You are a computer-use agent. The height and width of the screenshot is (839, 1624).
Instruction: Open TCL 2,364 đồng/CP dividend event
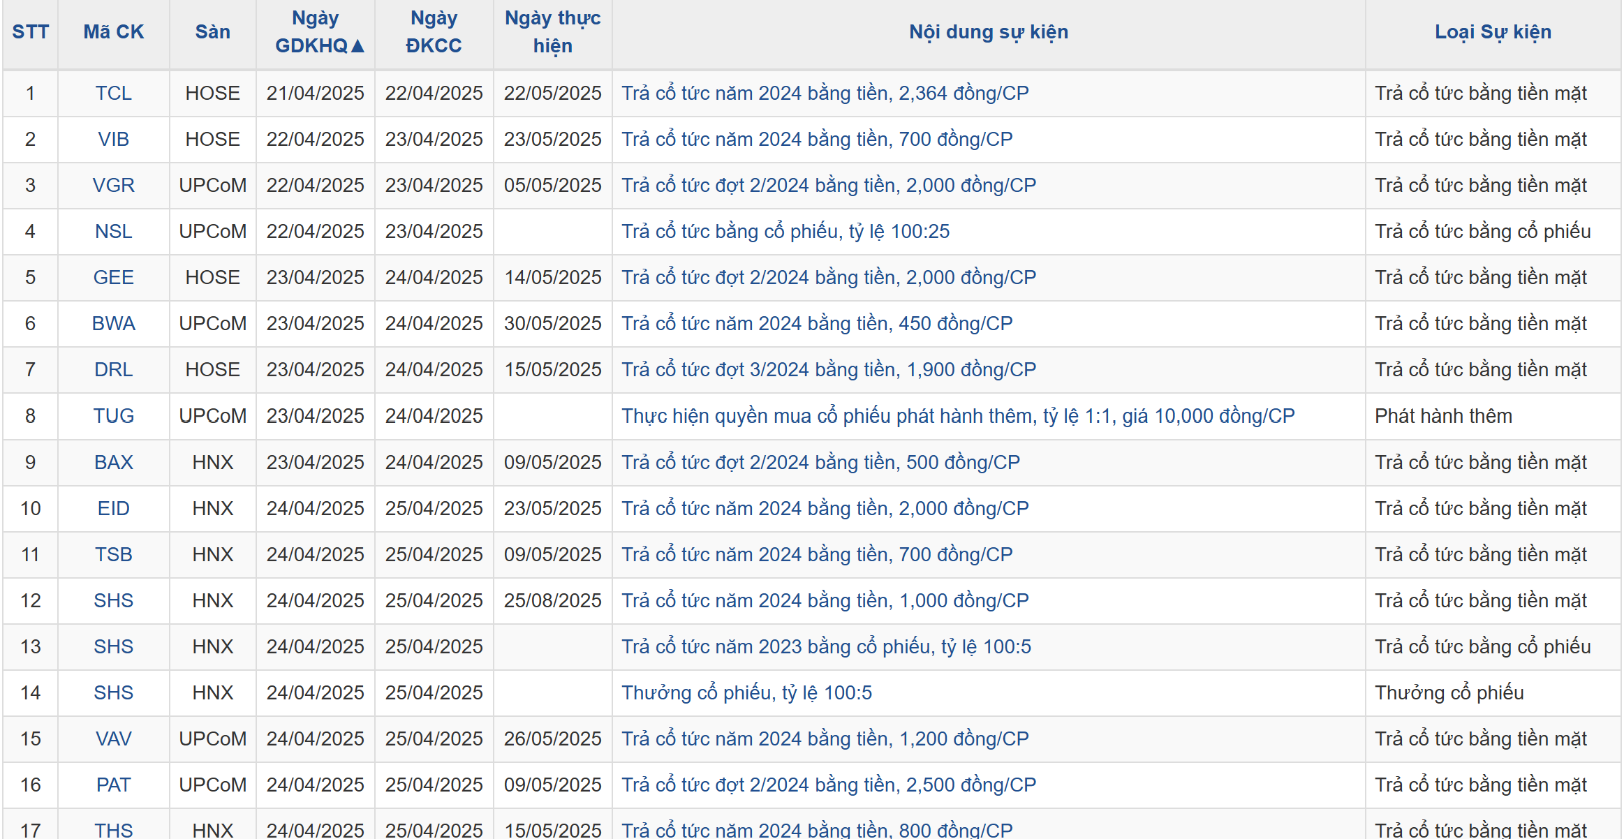click(x=825, y=93)
